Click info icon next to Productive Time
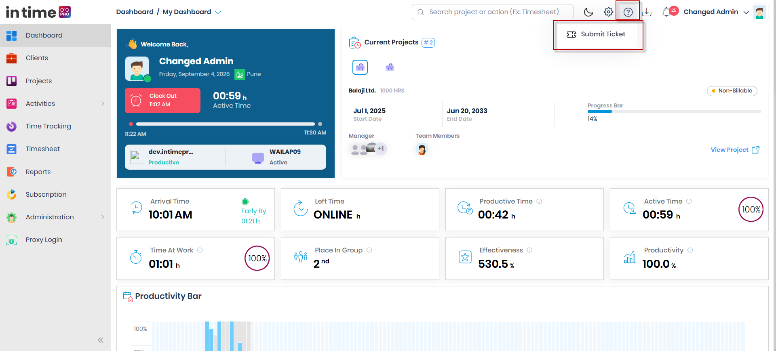The image size is (776, 351). [539, 201]
